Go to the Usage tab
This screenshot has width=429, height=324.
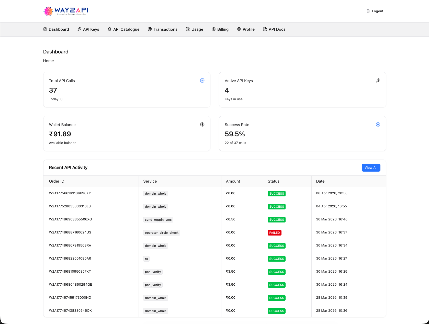click(x=195, y=29)
